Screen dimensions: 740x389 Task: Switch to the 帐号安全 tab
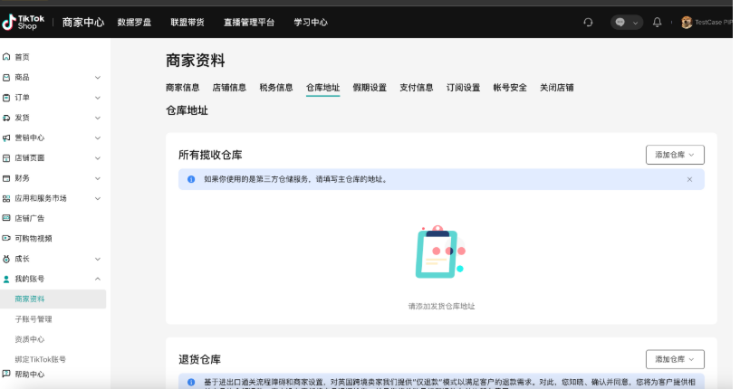[x=510, y=88]
